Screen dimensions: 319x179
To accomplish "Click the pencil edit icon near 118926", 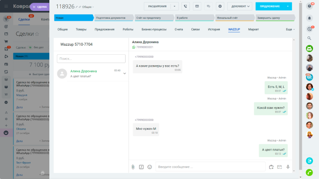I will (x=76, y=7).
